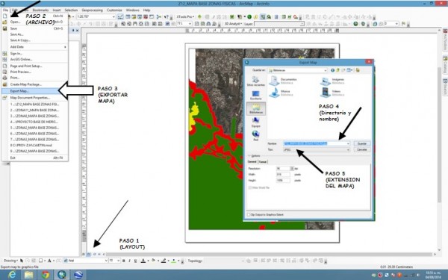Select Escritorio in the places sidebar
This screenshot has width=448, height=280.
tap(255, 95)
